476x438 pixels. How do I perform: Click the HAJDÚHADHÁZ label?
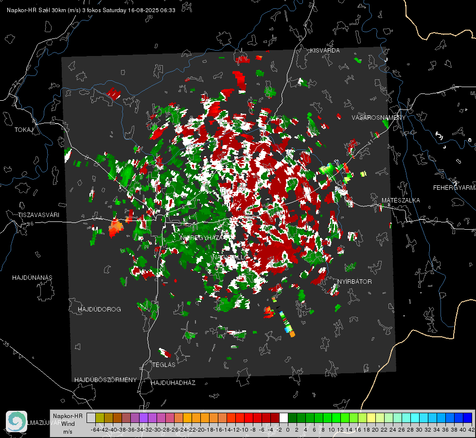pyautogui.click(x=173, y=383)
